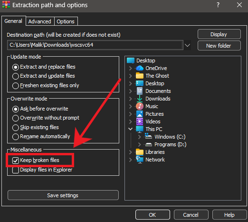The height and width of the screenshot is (222, 248).
Task: Switch to the General tab
Action: click(x=13, y=21)
